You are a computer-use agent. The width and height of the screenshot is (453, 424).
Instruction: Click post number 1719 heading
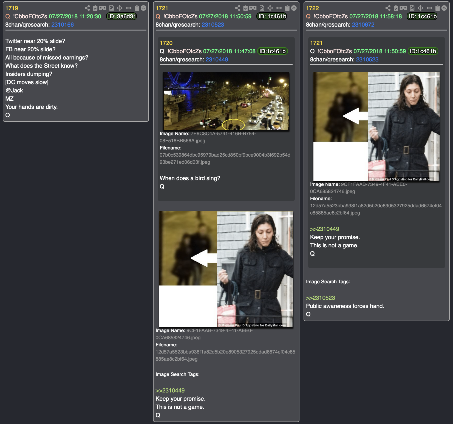tap(12, 8)
